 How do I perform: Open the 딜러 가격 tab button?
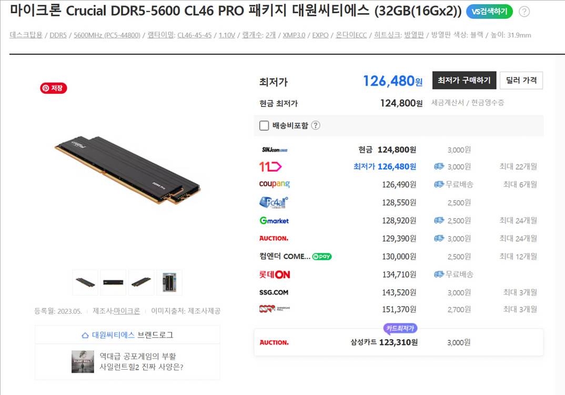click(521, 80)
